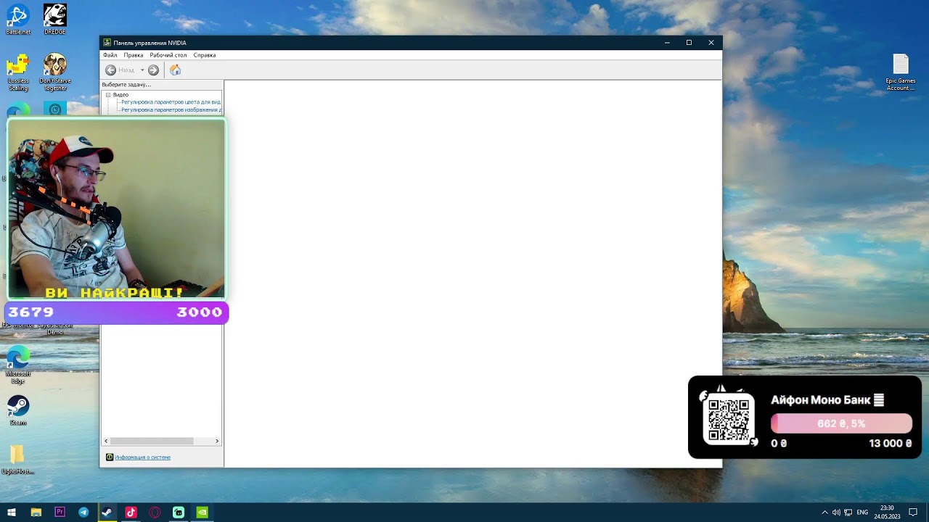Viewport: 929px width, 522px height.
Task: Click the 662 ₴ donation progress bar
Action: coord(841,423)
